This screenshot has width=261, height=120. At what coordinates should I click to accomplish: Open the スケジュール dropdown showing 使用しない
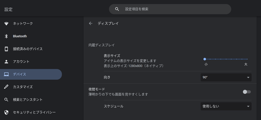(226, 106)
